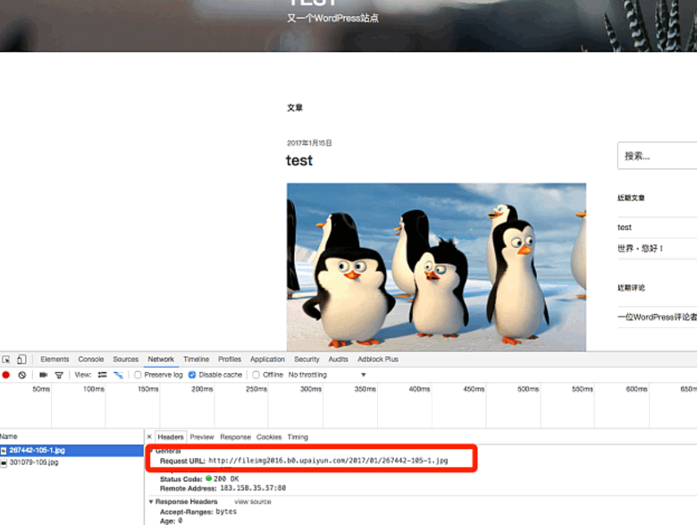Viewport: 697px width, 525px height.
Task: Click the WordPress commenter link in the sidebar
Action: (658, 318)
